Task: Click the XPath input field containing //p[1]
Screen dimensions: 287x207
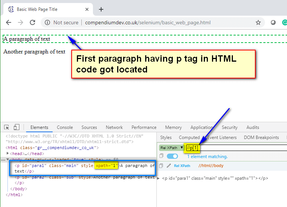Action: coord(236,148)
